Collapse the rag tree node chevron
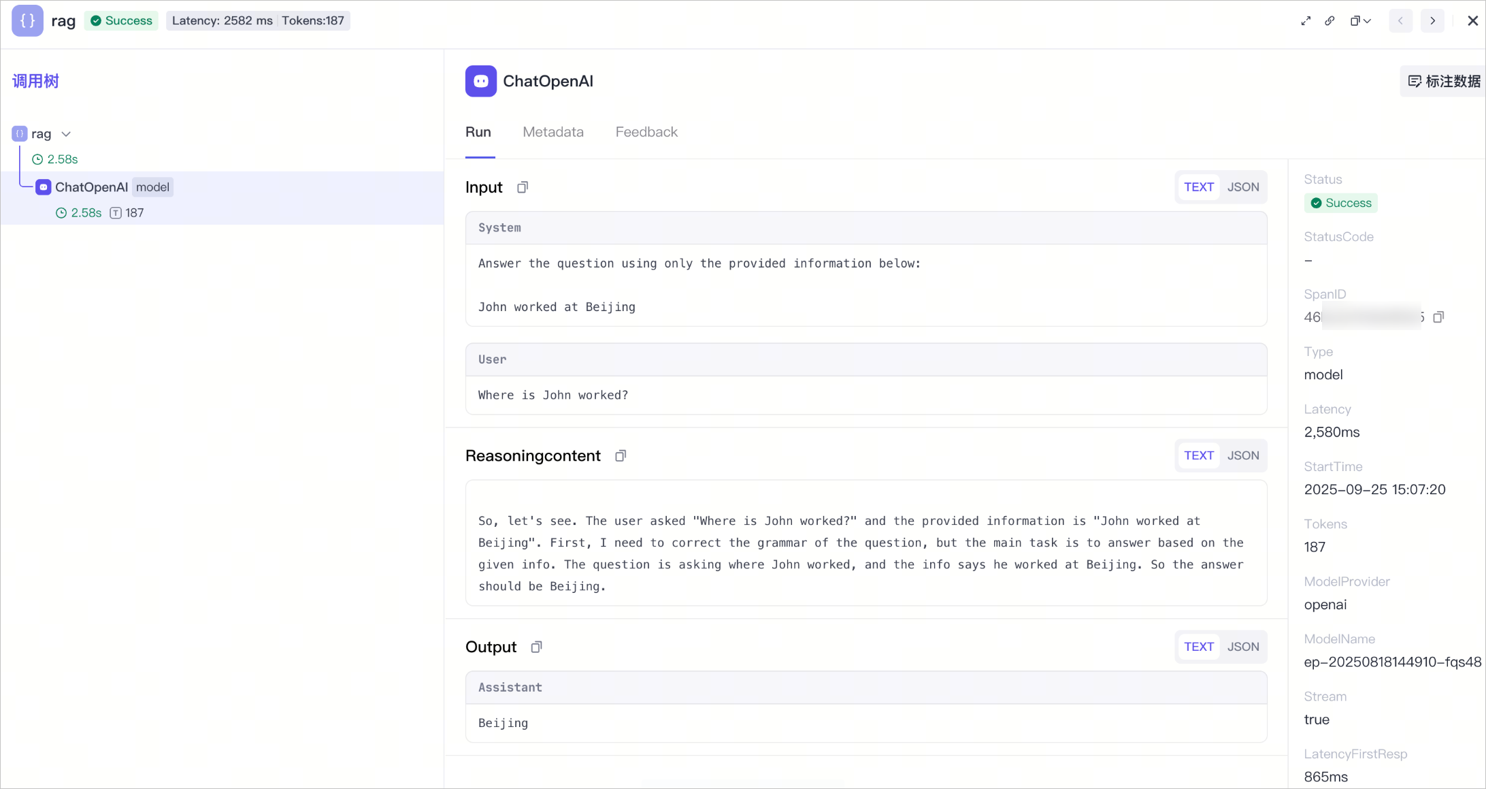Viewport: 1486px width, 789px height. click(66, 134)
